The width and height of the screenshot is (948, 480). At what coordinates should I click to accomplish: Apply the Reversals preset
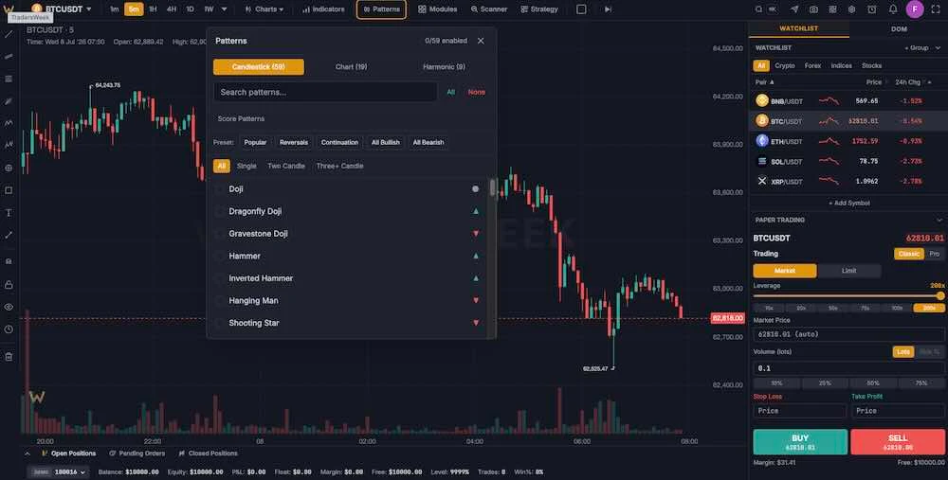pos(294,143)
